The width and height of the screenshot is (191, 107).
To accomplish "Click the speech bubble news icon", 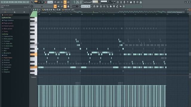I will point(137,2).
